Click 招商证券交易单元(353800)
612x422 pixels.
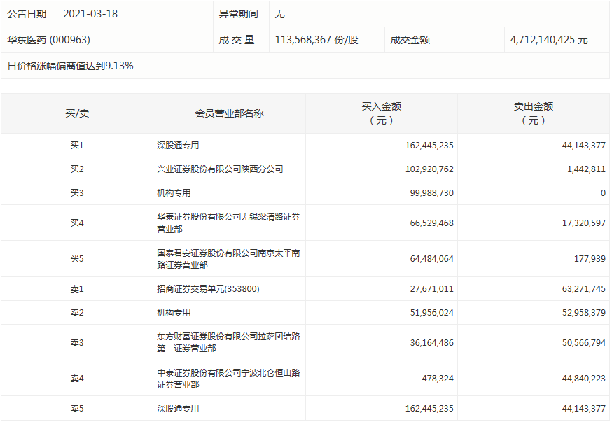pyautogui.click(x=208, y=289)
